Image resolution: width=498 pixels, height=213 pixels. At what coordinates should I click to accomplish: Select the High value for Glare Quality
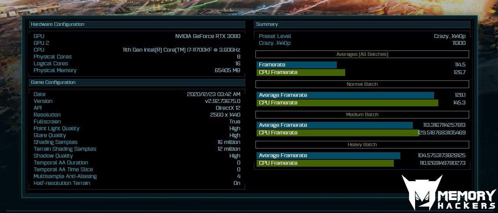click(235, 136)
